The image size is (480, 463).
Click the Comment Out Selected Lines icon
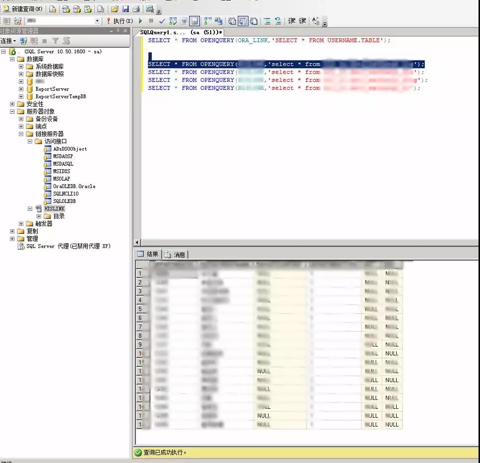tap(267, 20)
